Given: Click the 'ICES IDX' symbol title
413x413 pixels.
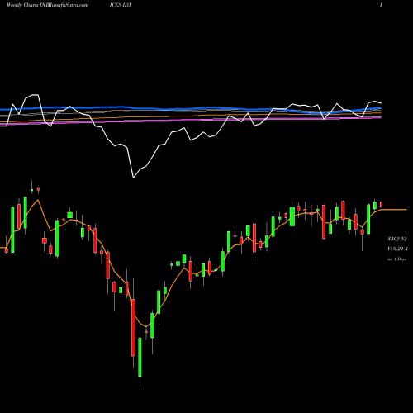Looking at the screenshot, I should point(121,5).
